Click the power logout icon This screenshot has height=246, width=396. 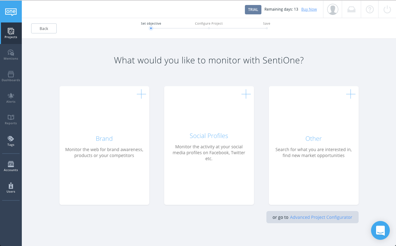387,10
